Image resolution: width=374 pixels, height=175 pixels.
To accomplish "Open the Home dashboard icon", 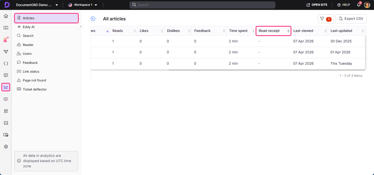I will 6,16.
